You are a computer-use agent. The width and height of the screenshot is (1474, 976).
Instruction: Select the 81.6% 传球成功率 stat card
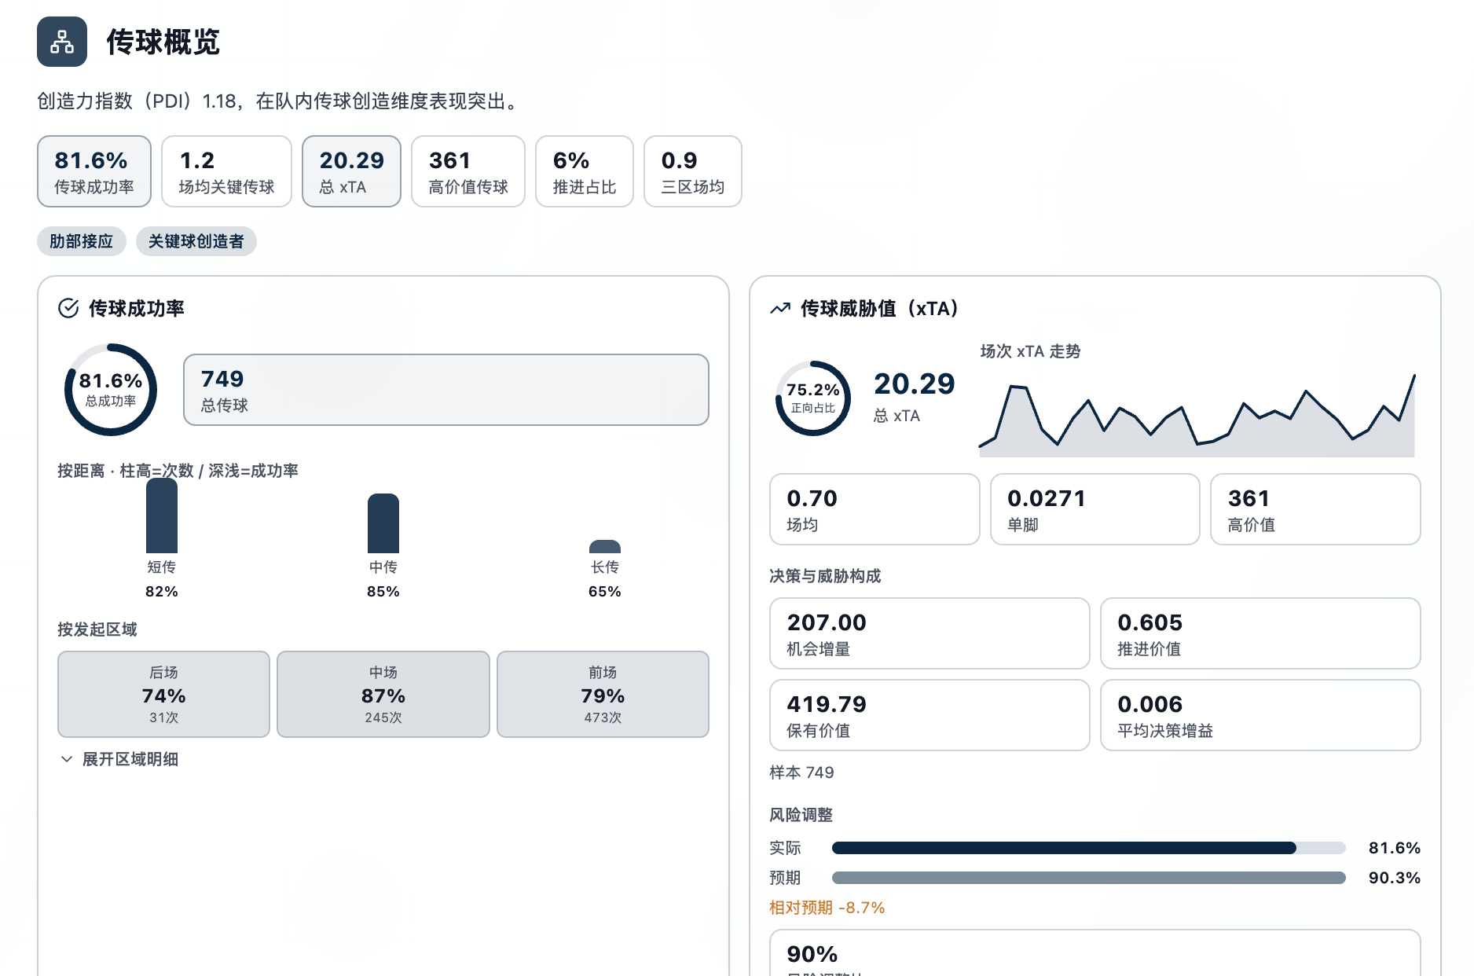(x=94, y=171)
